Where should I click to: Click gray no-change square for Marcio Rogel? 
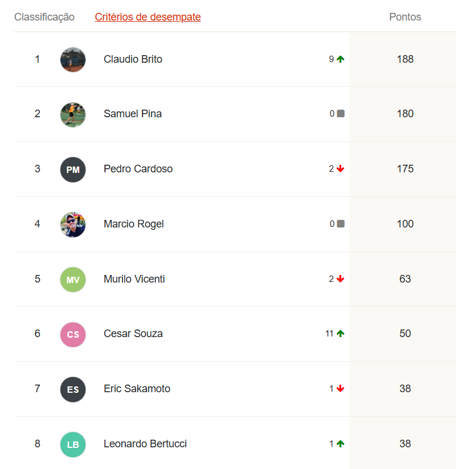(341, 224)
